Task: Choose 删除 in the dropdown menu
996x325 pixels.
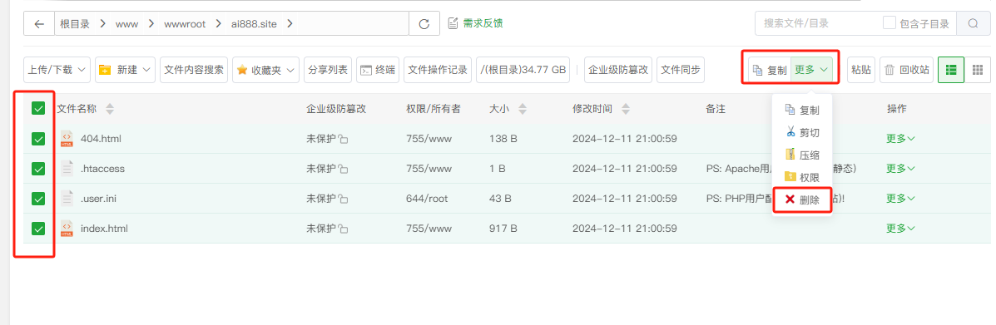Action: click(x=802, y=200)
